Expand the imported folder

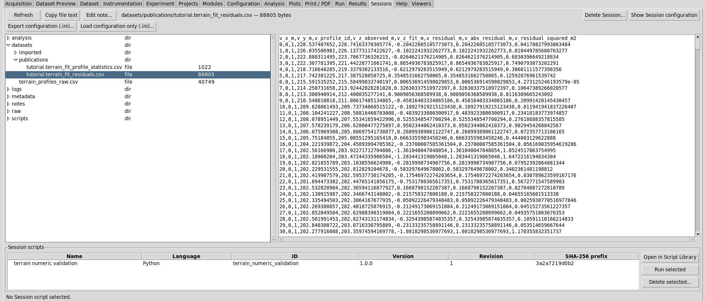click(16, 52)
